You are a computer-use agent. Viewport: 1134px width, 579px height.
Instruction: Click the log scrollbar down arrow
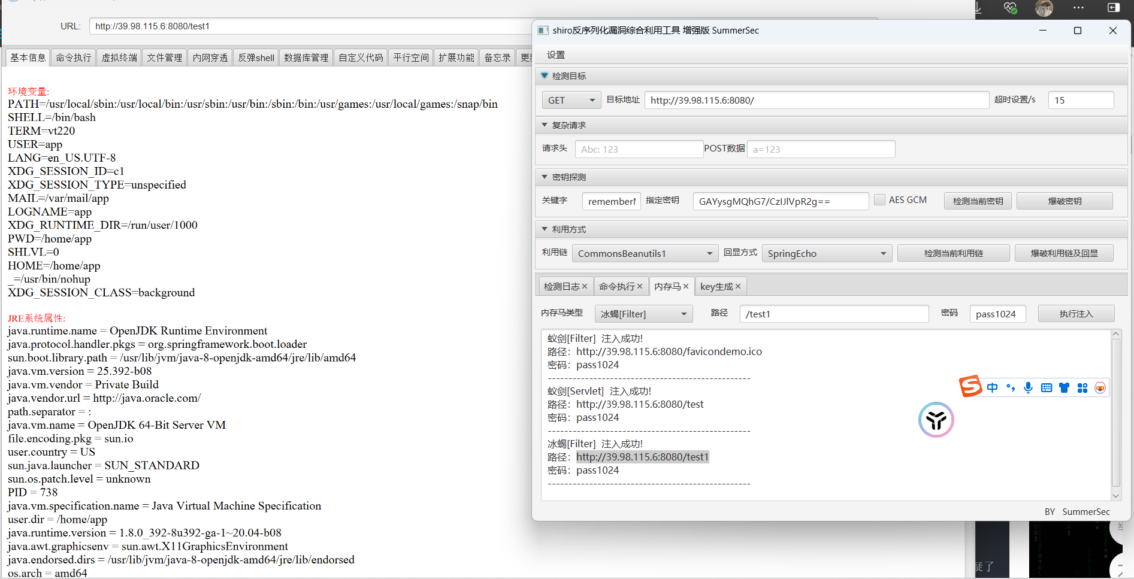[1115, 496]
